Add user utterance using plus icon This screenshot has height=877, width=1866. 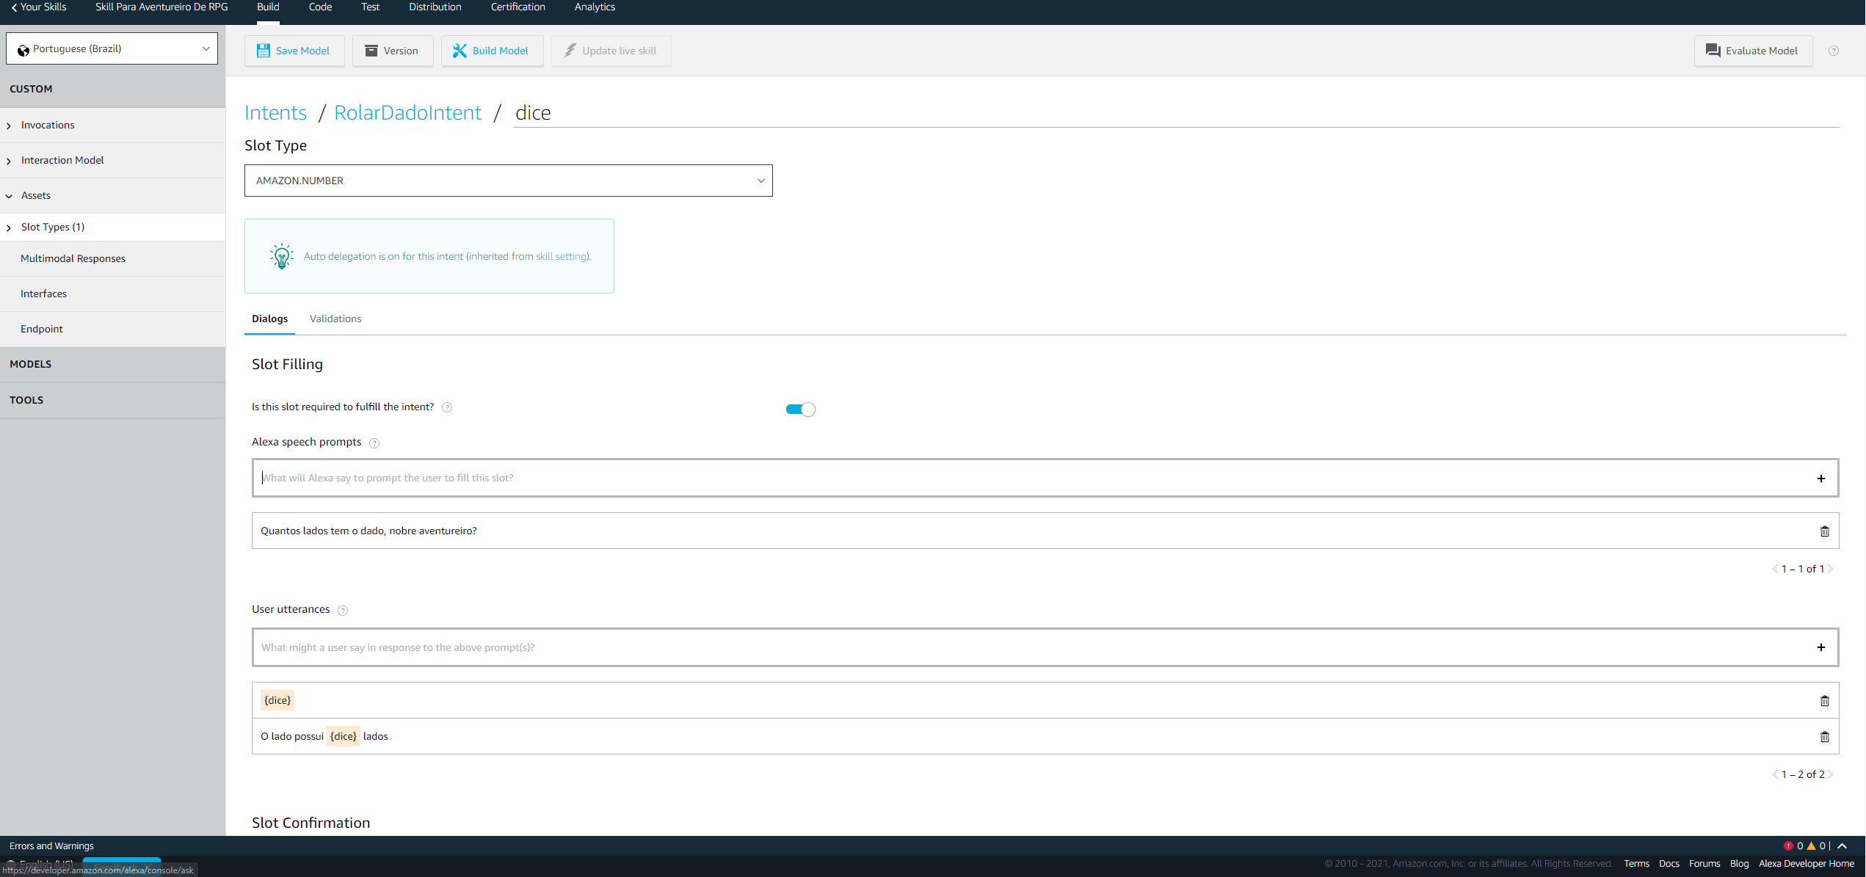1820,647
